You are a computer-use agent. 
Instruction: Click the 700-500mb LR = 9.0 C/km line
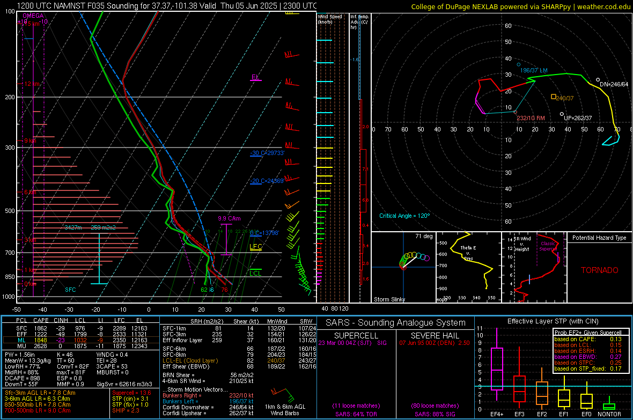point(38,410)
